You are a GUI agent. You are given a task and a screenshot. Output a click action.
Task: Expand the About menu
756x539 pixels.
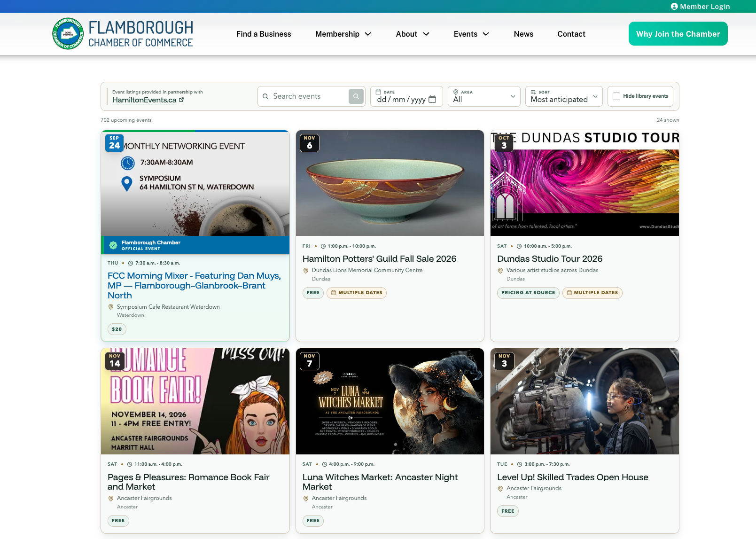click(x=413, y=34)
